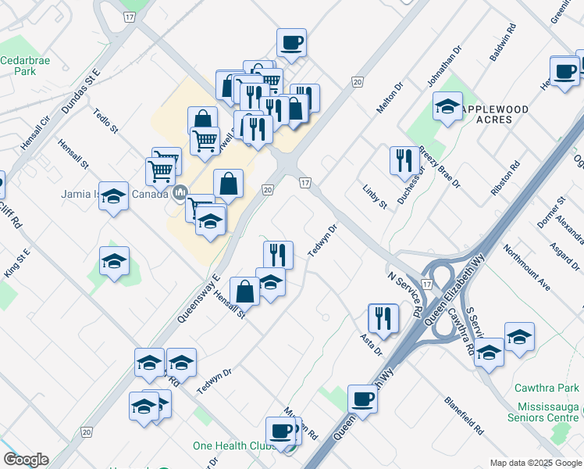Click the Google logo

(x=26, y=460)
